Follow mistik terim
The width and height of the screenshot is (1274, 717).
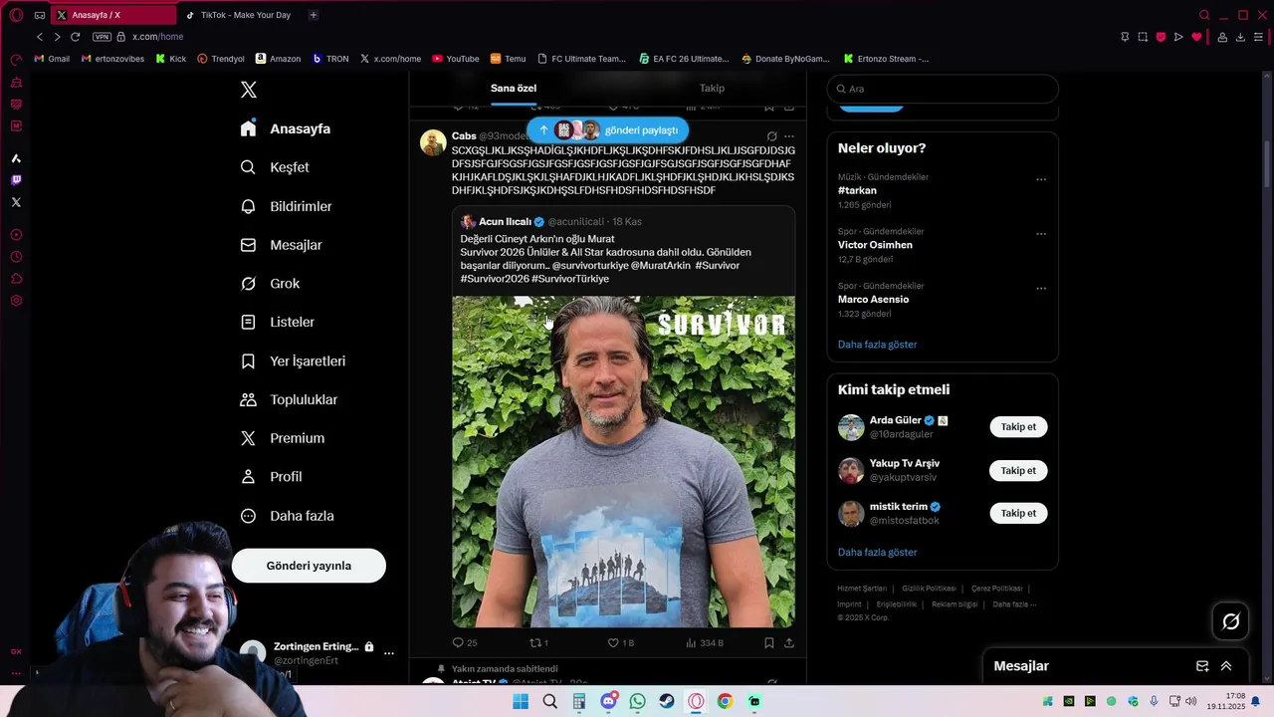click(1018, 513)
